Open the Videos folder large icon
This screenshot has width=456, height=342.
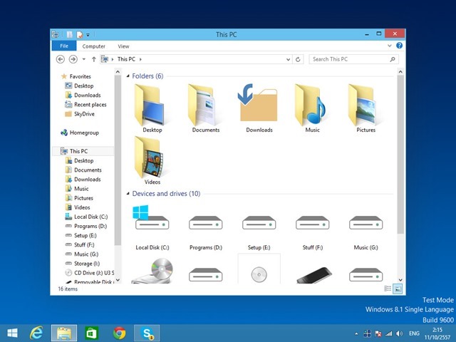click(152, 160)
